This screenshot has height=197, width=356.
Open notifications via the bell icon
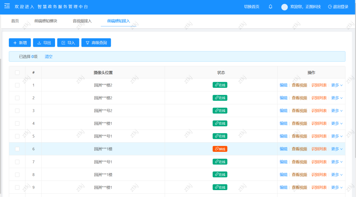tap(270, 7)
